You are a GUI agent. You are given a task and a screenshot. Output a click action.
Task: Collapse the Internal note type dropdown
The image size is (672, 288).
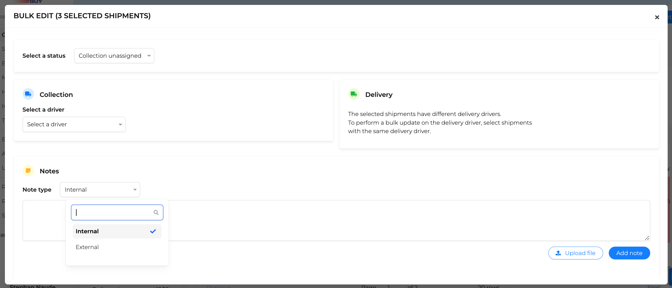[100, 190]
